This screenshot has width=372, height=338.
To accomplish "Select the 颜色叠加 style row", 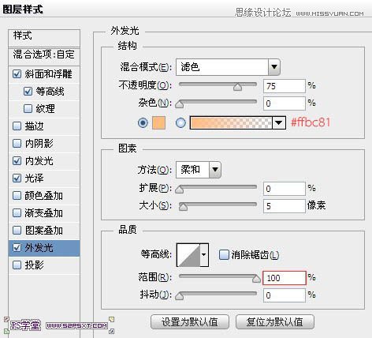I will [44, 196].
